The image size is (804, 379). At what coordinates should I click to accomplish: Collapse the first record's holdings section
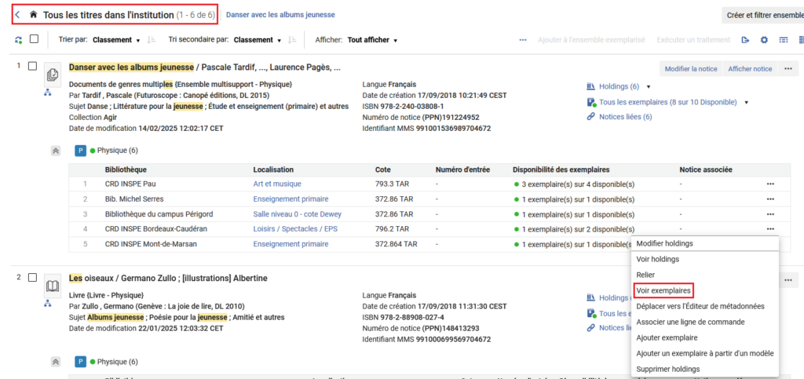pos(56,151)
